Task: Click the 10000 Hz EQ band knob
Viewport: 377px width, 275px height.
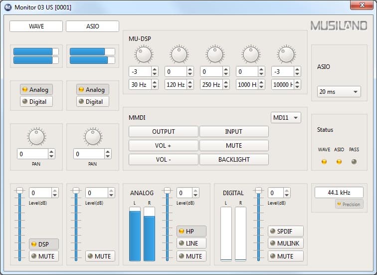Action: 286,54
